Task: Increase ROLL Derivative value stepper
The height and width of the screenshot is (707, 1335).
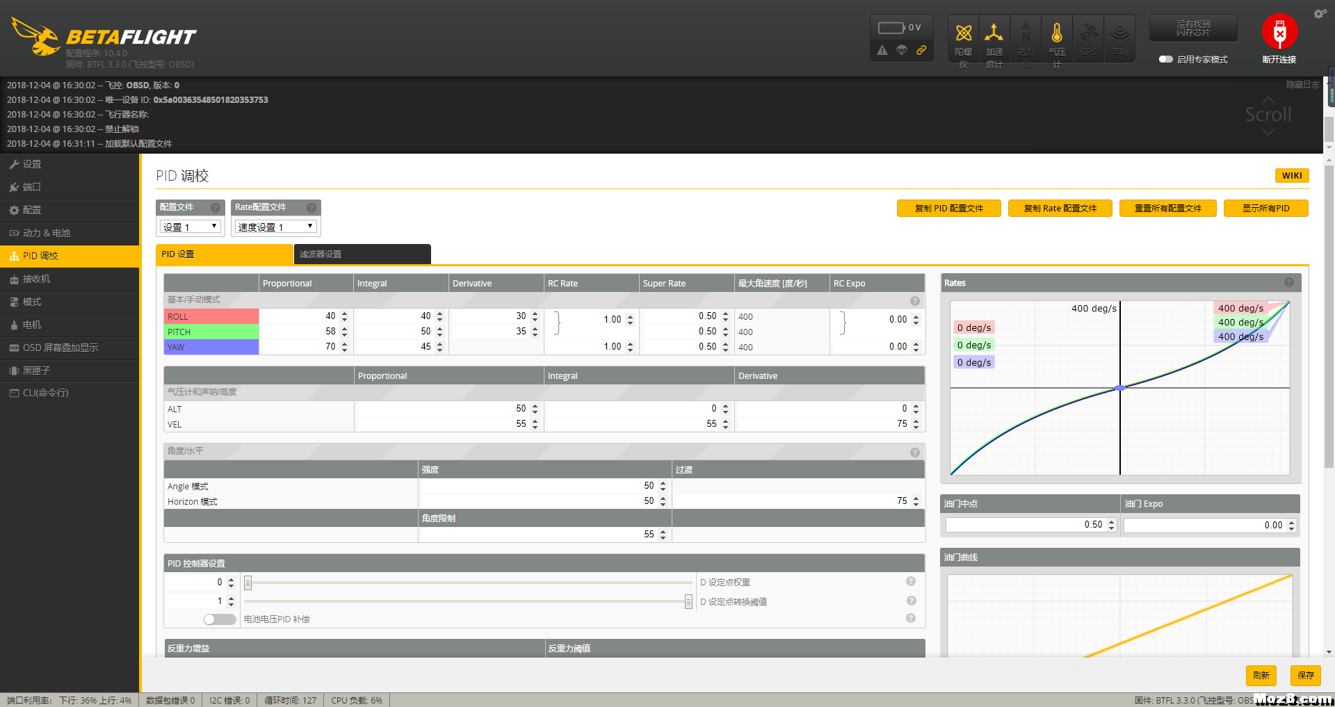Action: tap(535, 314)
